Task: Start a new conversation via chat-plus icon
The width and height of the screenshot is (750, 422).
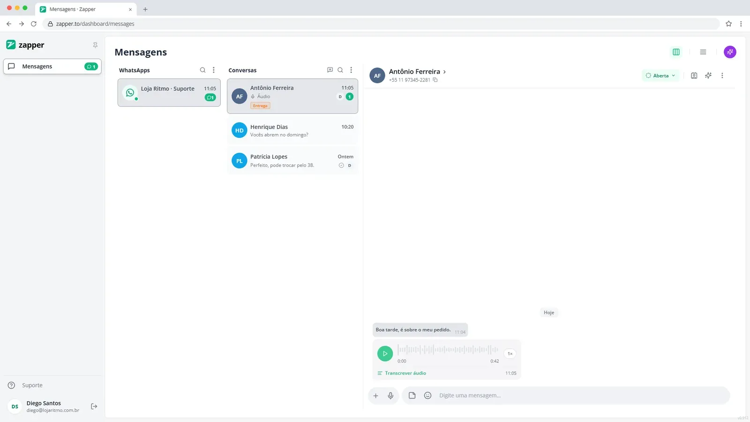Action: click(330, 70)
